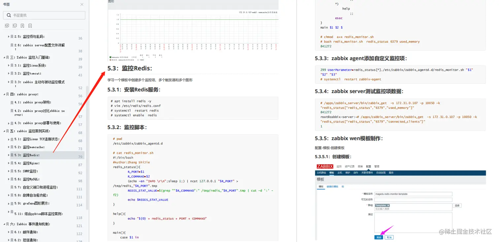
Task: Expand the 4.3: zabbix proxy部署与使用 bookmark
Action: 9,123
